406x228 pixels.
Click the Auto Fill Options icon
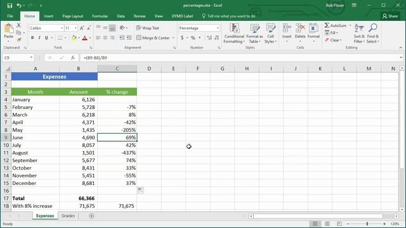[x=140, y=190]
